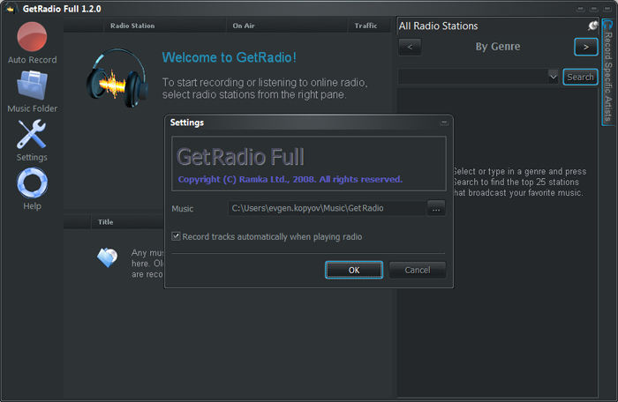Confirm the Settings dialog with OK

tap(354, 270)
